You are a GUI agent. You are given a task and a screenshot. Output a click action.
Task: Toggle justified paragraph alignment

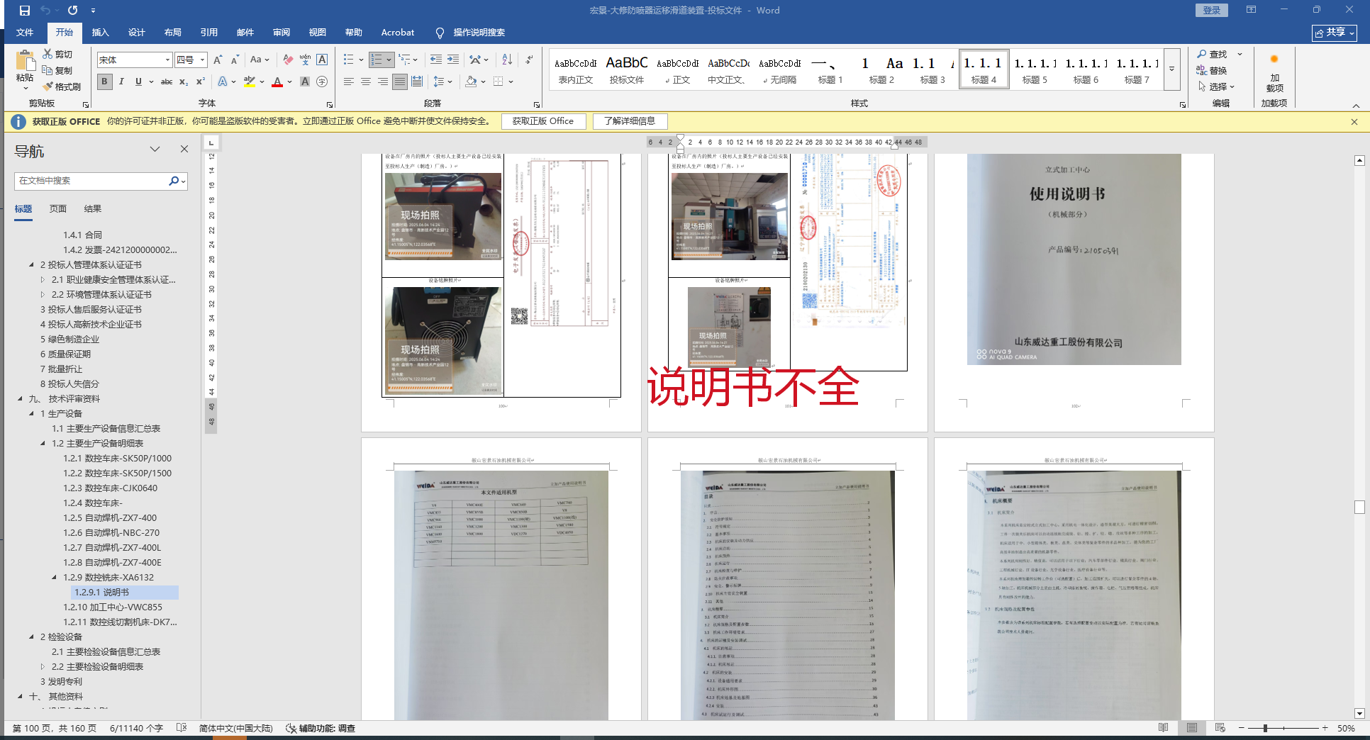point(400,82)
